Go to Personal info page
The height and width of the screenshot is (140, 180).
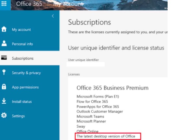[22, 44]
